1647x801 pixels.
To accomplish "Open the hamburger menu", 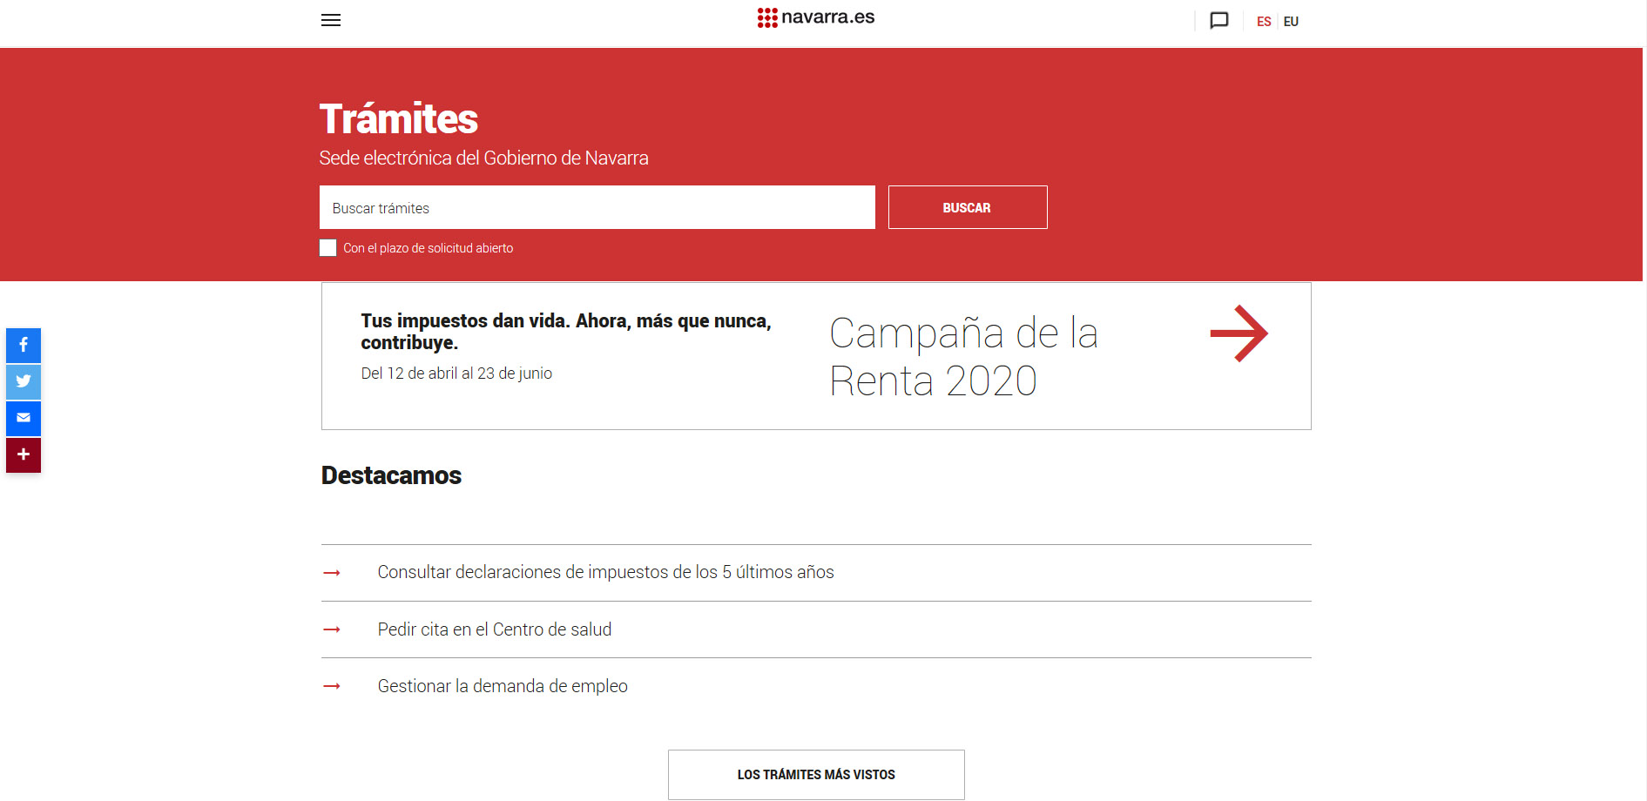I will [x=330, y=20].
